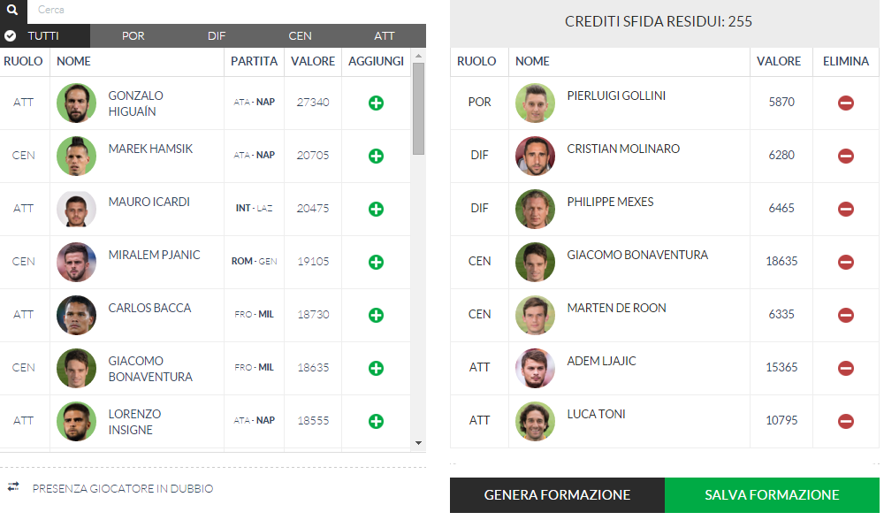Image resolution: width=884 pixels, height=520 pixels.
Task: Remove Adem Ljajic using the minus icon
Action: 846,368
